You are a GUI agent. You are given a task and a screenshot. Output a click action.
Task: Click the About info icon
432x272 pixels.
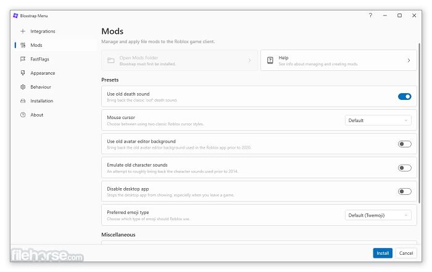(x=23, y=115)
